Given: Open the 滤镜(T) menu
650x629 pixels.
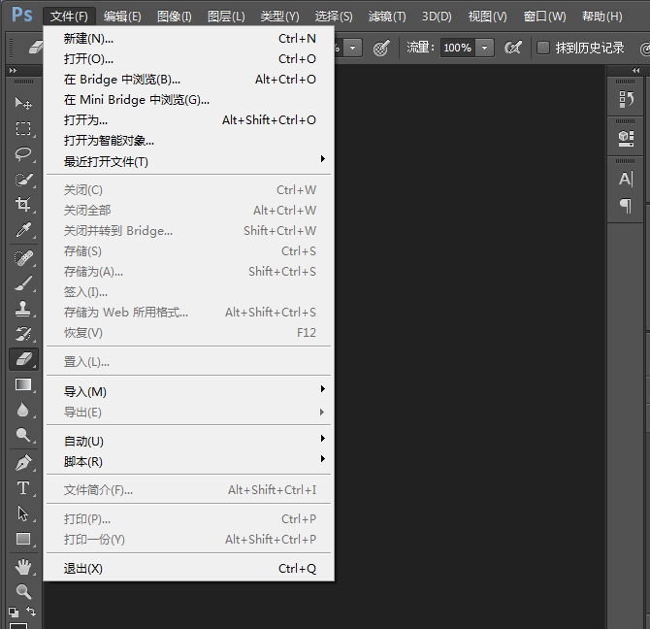Looking at the screenshot, I should point(387,17).
